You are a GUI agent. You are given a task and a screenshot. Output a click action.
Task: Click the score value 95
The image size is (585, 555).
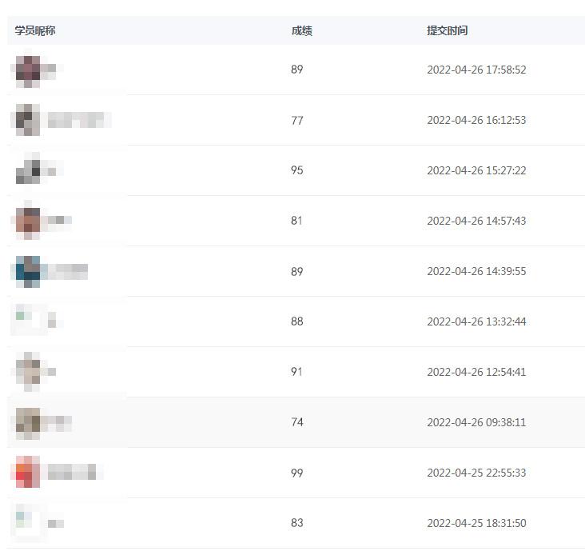pos(297,170)
